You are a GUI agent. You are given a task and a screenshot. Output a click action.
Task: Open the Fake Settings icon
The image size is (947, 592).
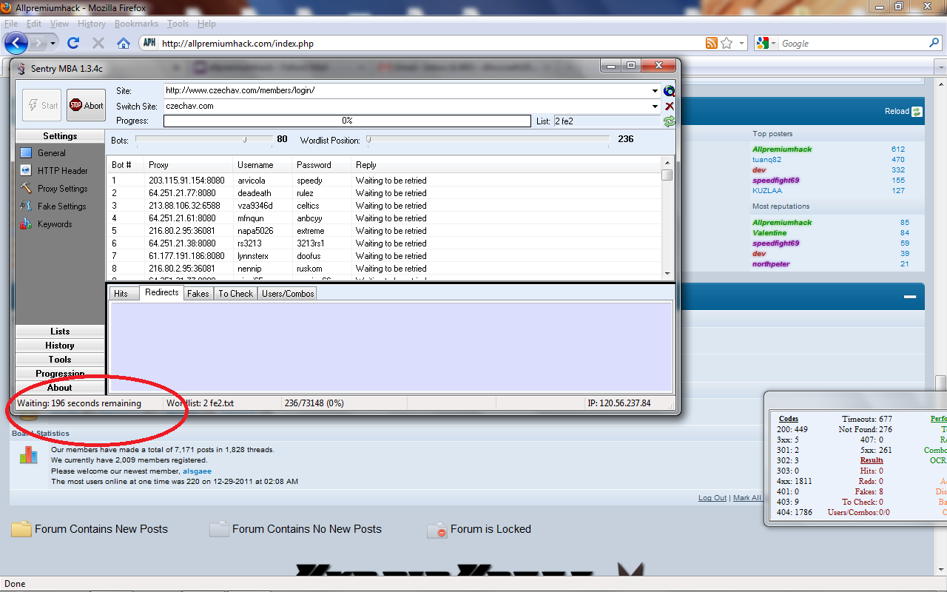pyautogui.click(x=26, y=206)
